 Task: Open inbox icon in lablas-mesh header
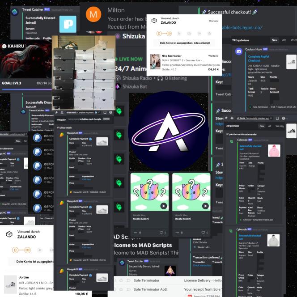coord(105,113)
